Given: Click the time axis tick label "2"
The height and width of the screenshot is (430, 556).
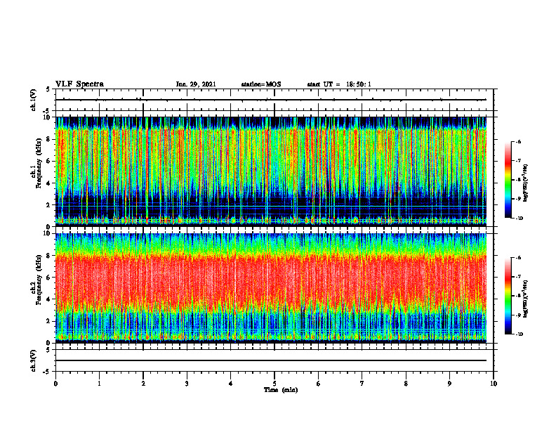Looking at the screenshot, I should (x=143, y=384).
